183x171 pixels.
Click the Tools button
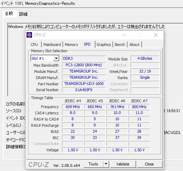pyautogui.click(x=93, y=164)
